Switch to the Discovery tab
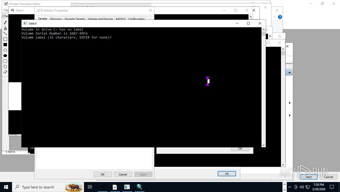 click(x=56, y=19)
